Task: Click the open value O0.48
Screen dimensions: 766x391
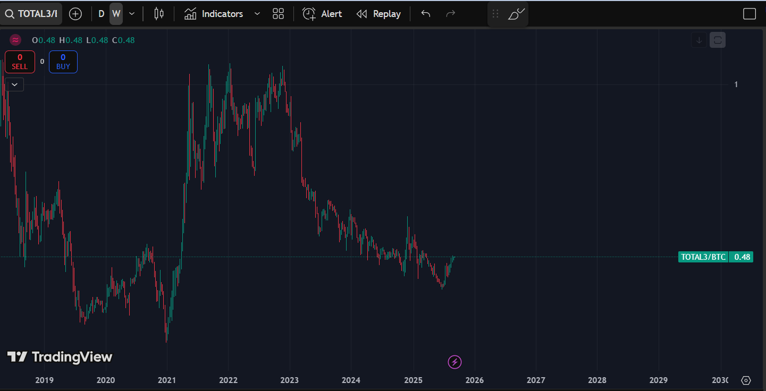Action: [44, 40]
